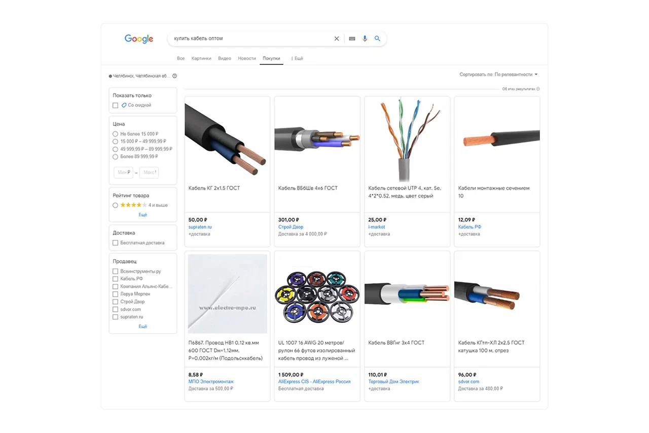
Task: Select price range 'Не более 15 000 ₽'
Action: pos(115,134)
